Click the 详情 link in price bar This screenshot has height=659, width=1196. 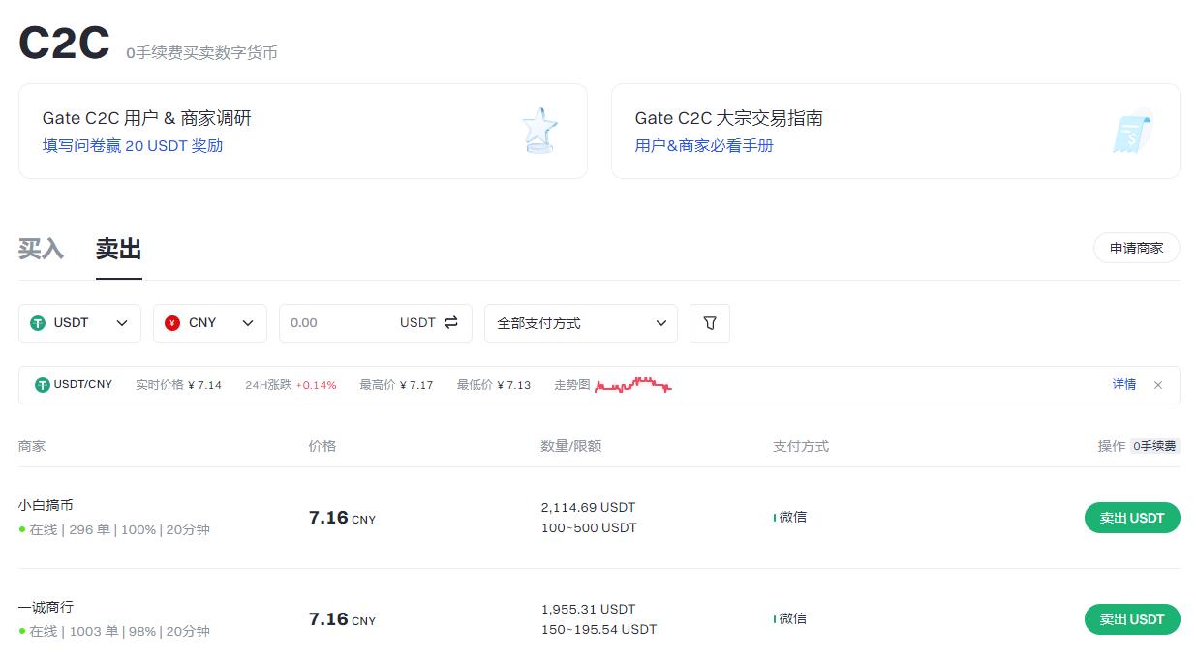click(x=1123, y=385)
